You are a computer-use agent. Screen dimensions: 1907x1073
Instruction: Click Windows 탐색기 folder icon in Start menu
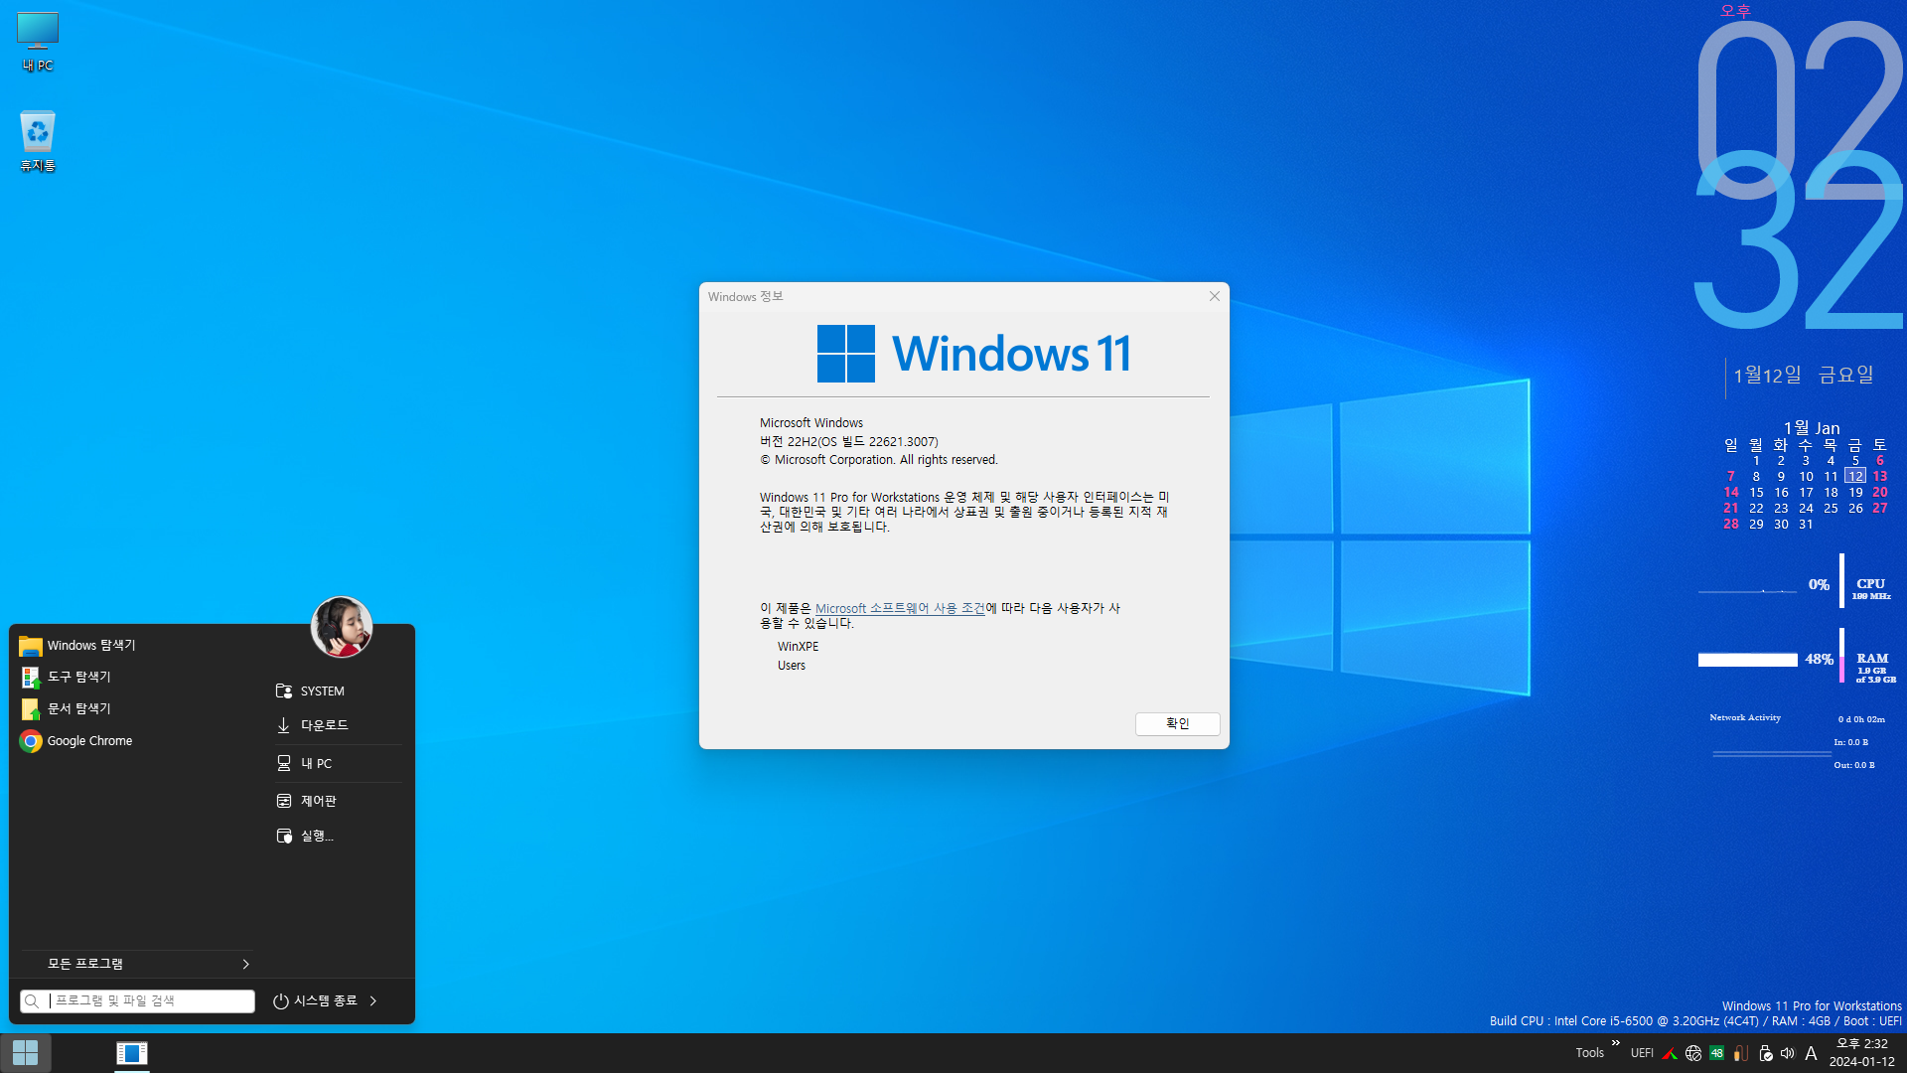pyautogui.click(x=31, y=646)
